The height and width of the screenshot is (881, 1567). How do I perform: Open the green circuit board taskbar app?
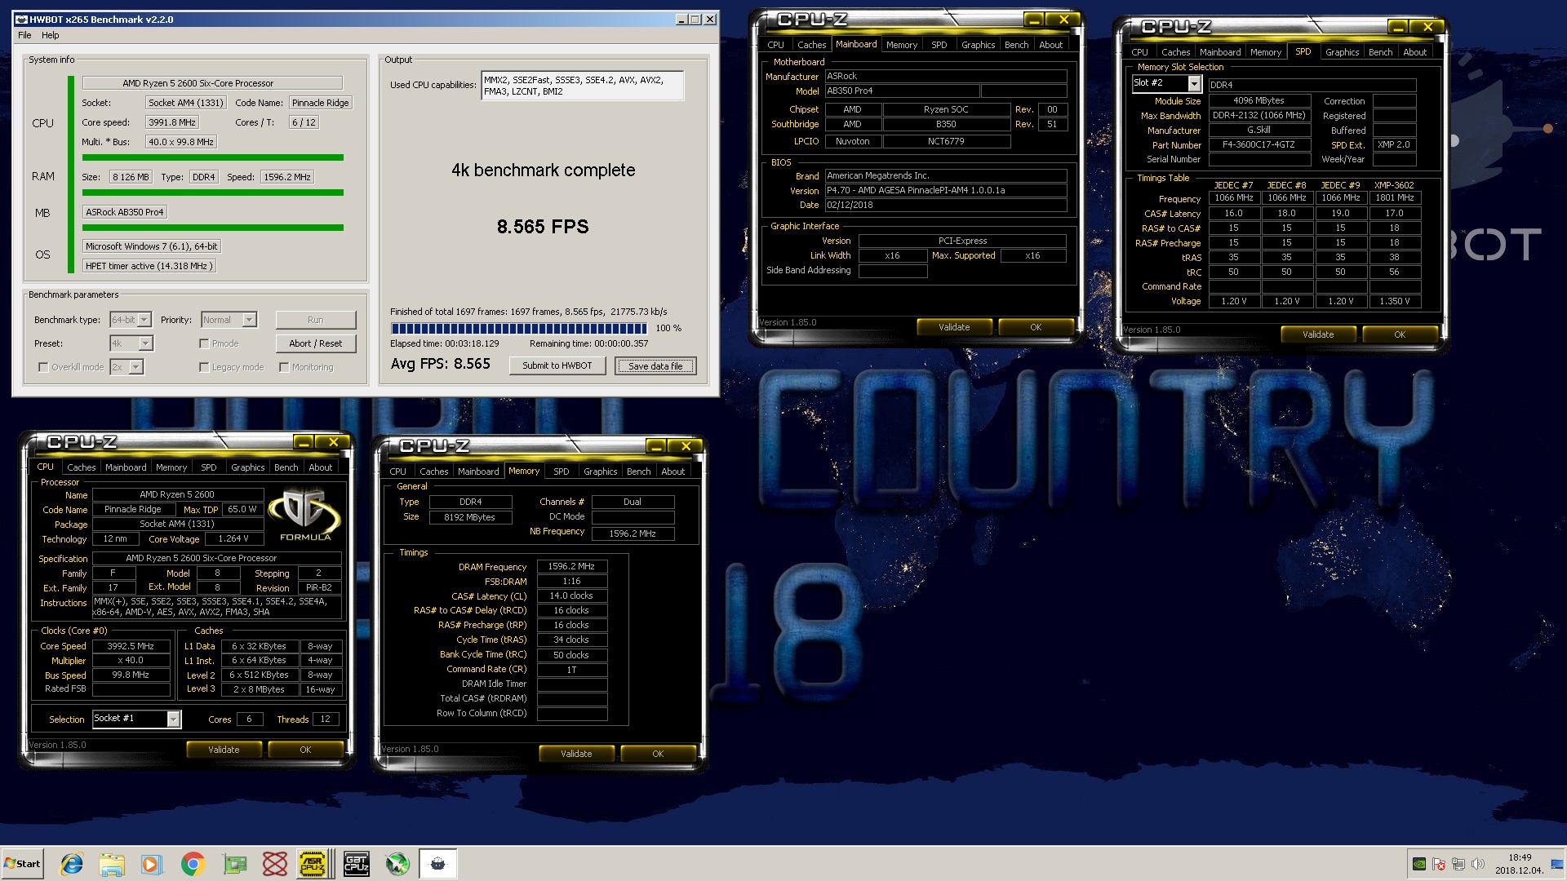coord(234,863)
